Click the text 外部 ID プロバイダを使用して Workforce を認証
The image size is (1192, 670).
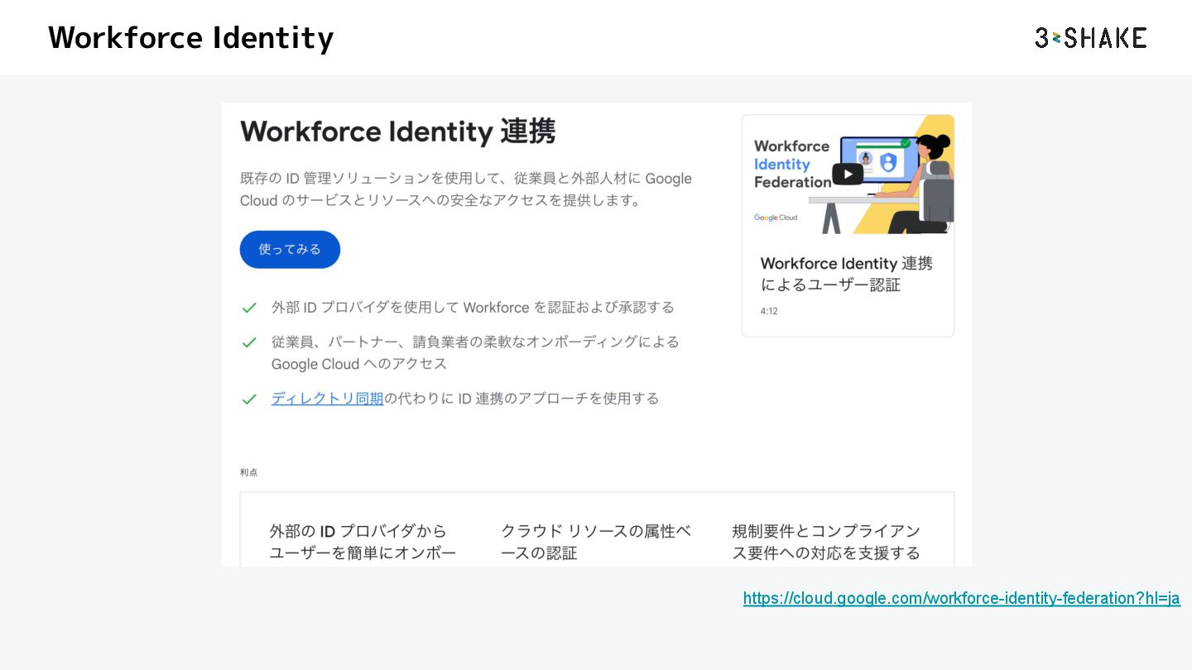tap(473, 308)
